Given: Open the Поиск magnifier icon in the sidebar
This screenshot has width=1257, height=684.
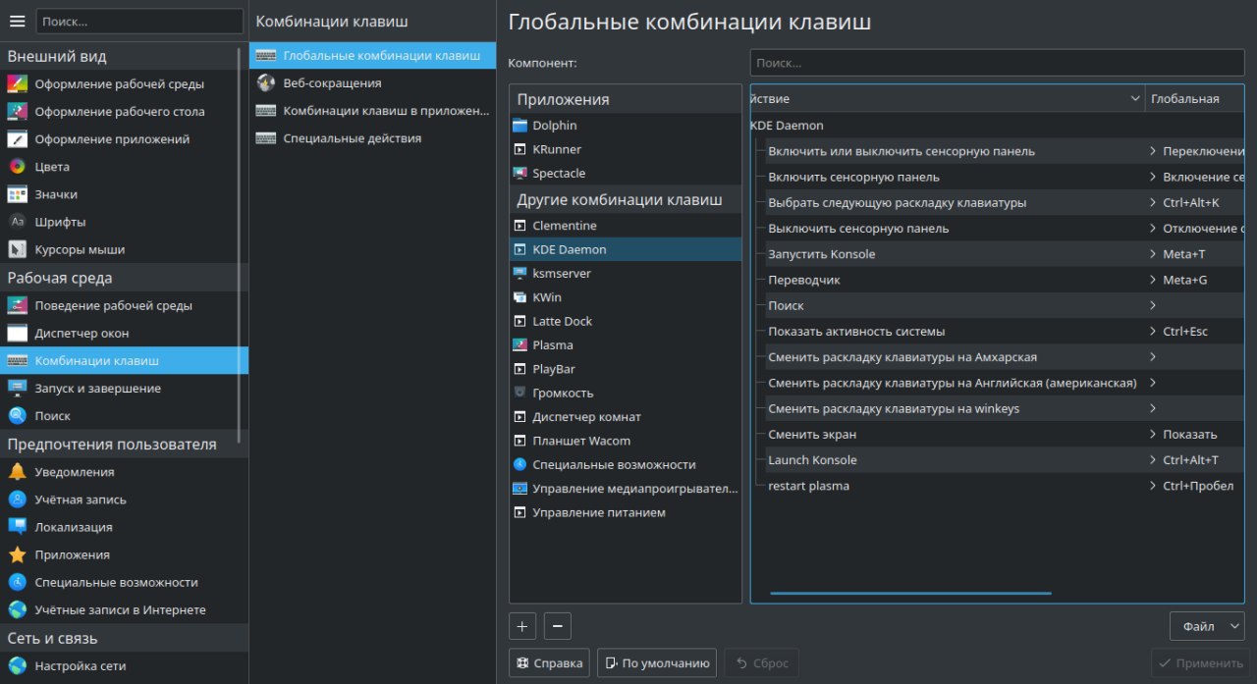Looking at the screenshot, I should coord(17,415).
